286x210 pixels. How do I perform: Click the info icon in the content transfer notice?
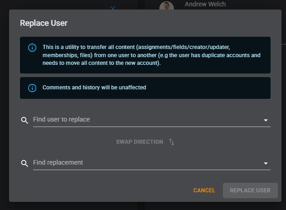[x=32, y=48]
